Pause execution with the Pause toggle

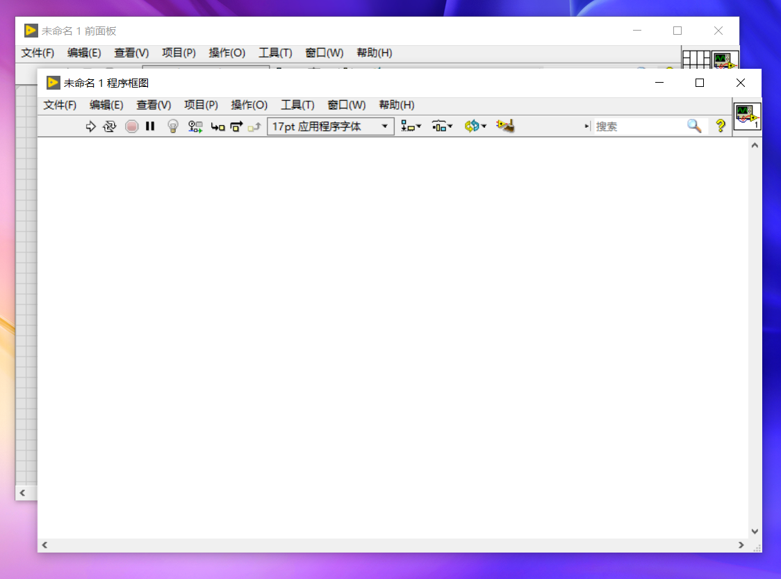tap(150, 127)
